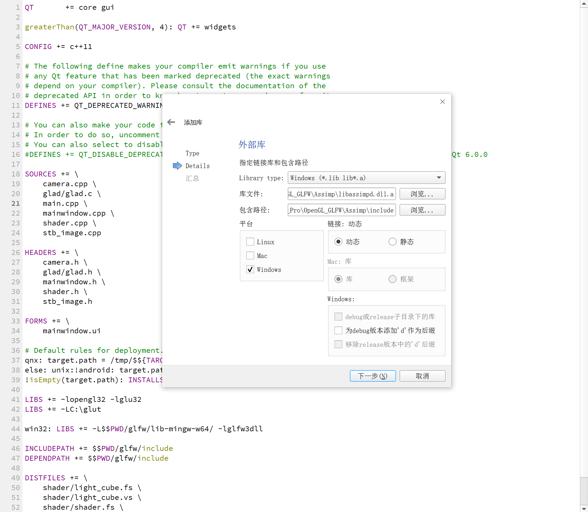The height and width of the screenshot is (512, 588).
Task: Click 'stb_image.cpp' in SOURCES
Action: pos(72,233)
